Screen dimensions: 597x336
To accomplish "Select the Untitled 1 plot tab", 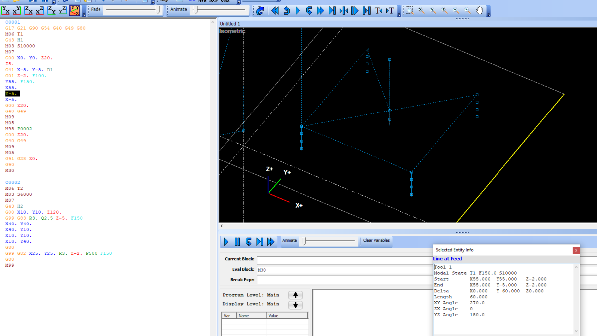I will (x=230, y=24).
